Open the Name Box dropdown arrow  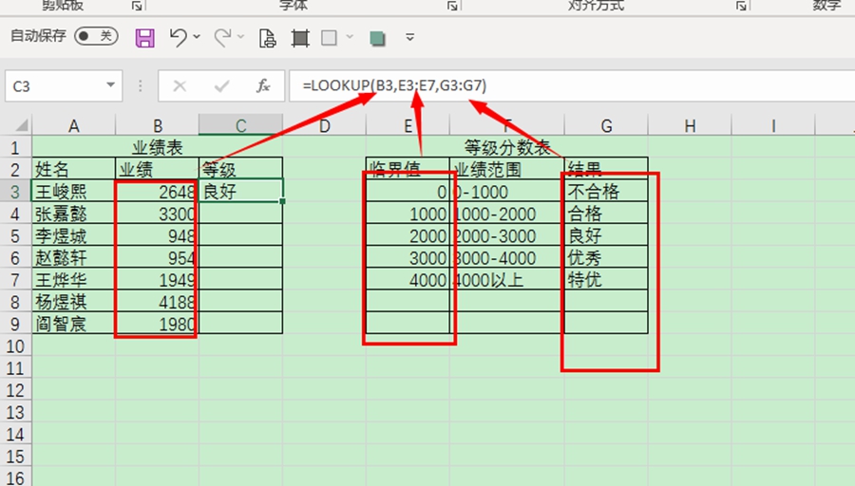pyautogui.click(x=111, y=85)
